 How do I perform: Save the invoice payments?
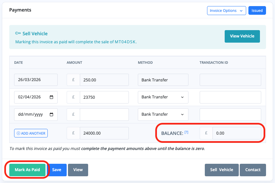point(57,170)
